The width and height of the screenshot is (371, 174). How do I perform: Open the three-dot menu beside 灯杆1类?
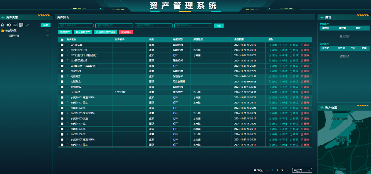pyautogui.click(x=47, y=36)
